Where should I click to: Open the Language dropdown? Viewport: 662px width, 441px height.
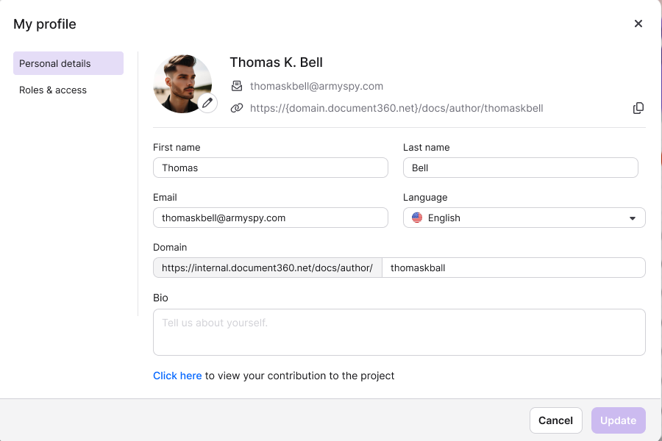pyautogui.click(x=524, y=218)
